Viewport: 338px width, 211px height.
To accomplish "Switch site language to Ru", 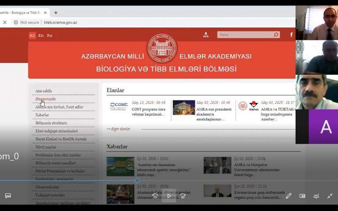I will [x=49, y=35].
